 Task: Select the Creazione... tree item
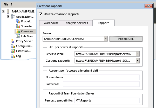coord(28,31)
